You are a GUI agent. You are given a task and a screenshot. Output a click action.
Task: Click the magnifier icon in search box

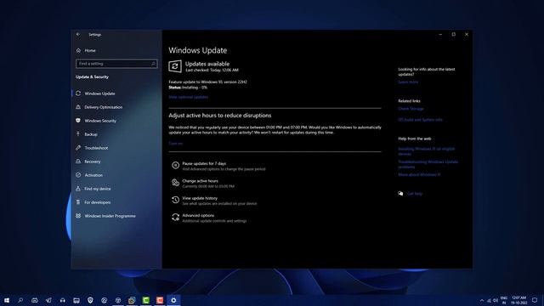tap(153, 64)
